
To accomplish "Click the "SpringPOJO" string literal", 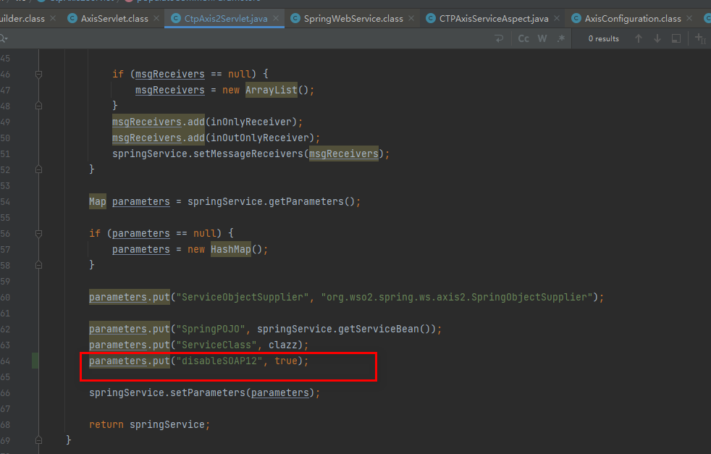I will [211, 329].
